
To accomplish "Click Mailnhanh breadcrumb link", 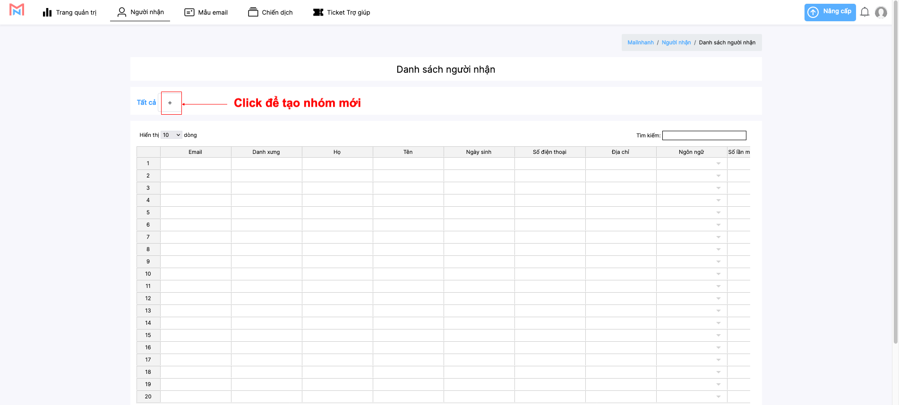I will pos(640,42).
